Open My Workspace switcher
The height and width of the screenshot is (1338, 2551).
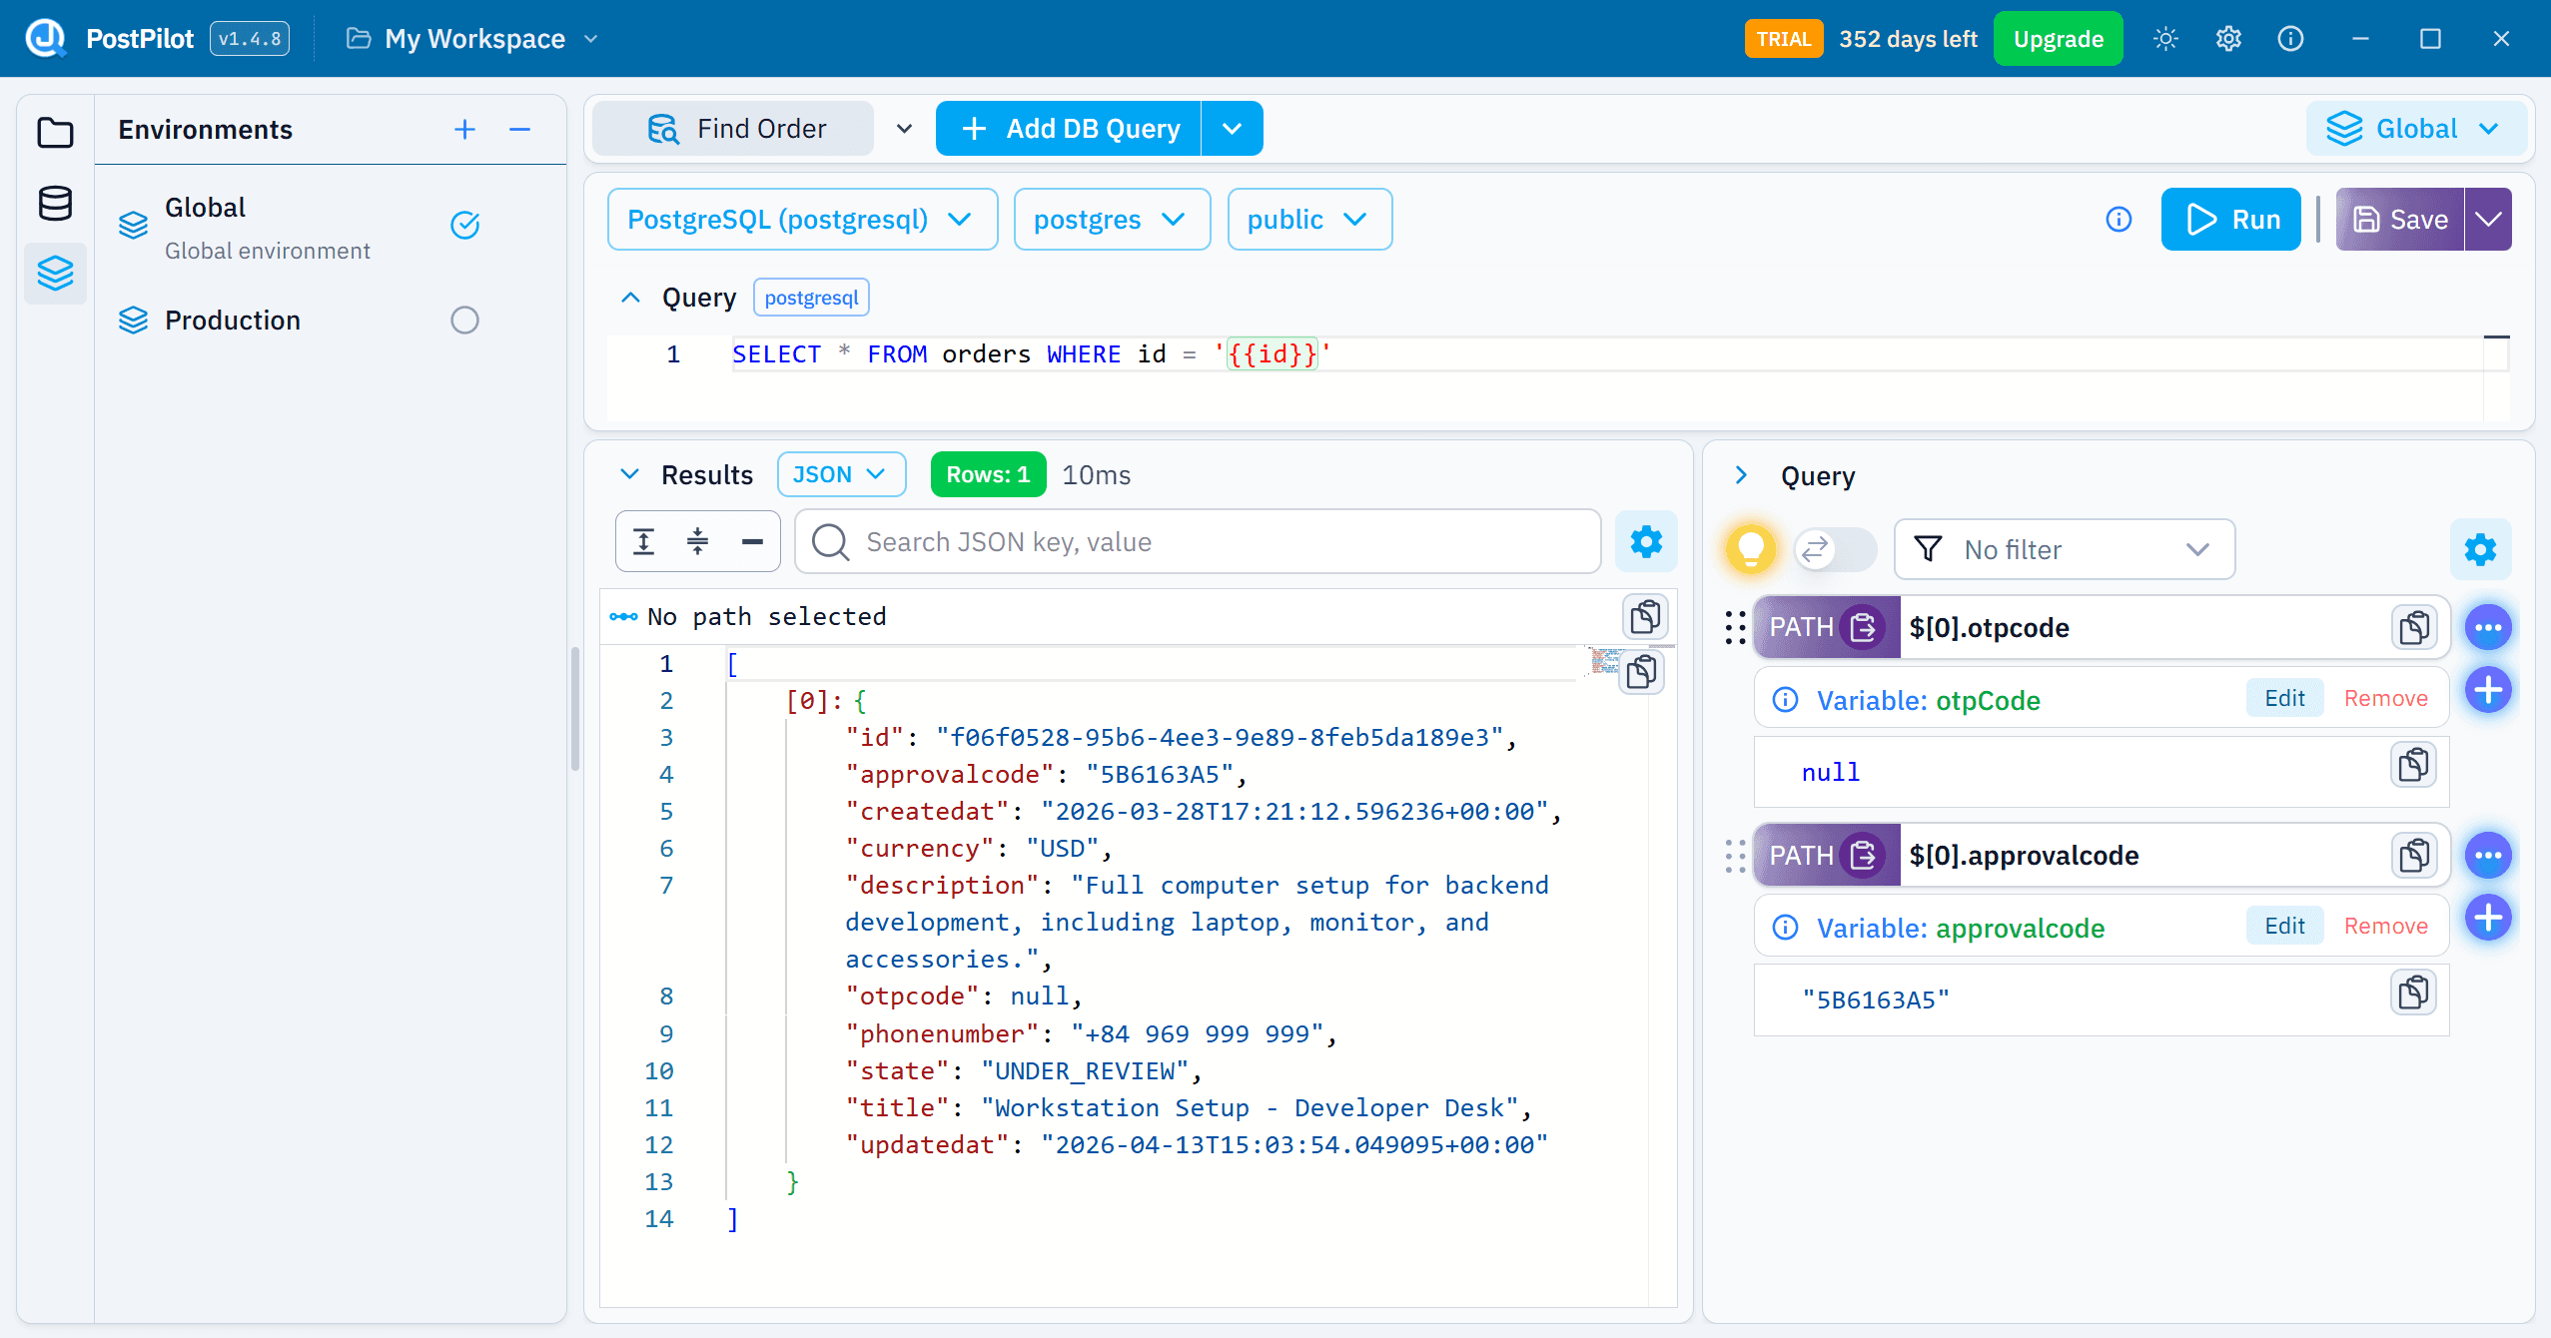click(472, 39)
